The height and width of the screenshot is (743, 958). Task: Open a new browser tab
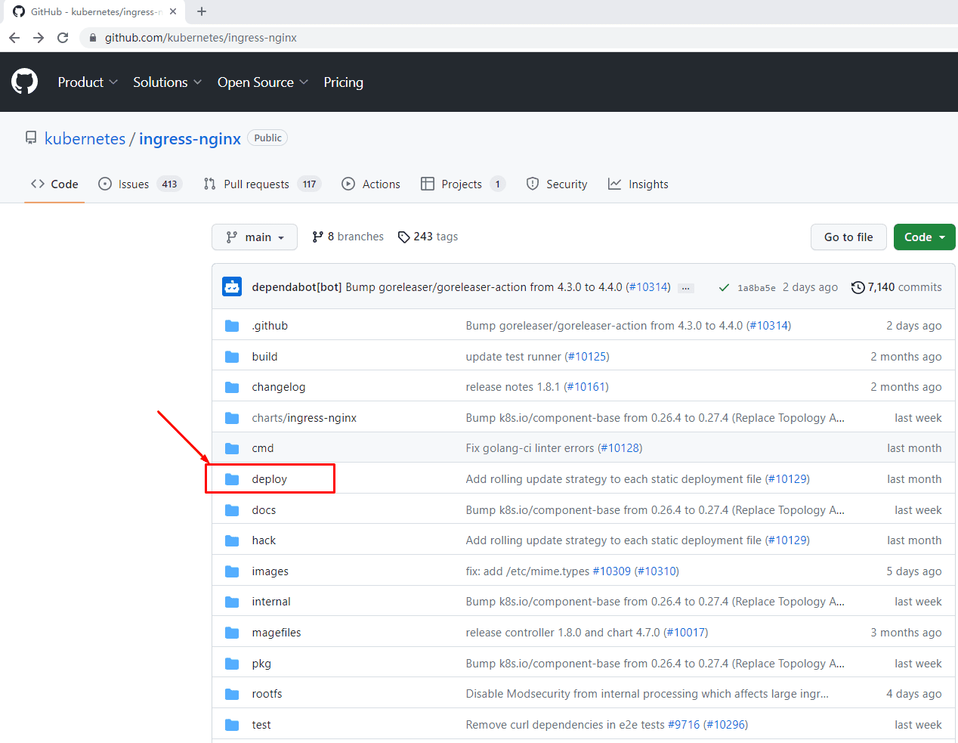[202, 11]
